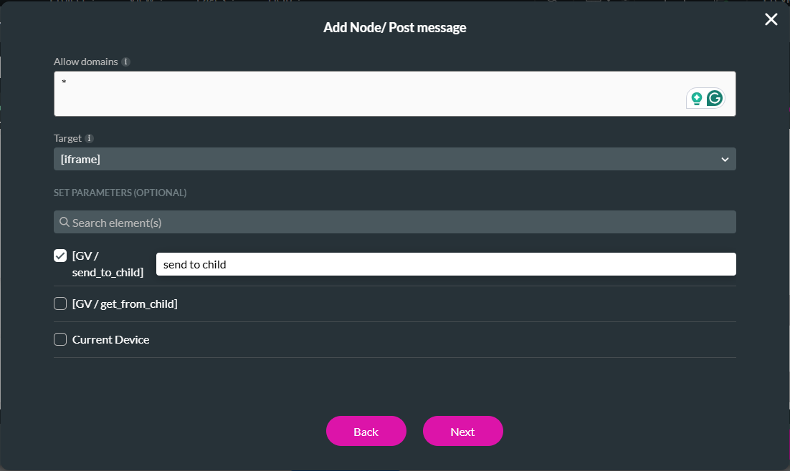Click the 'Allow domains' label text
The image size is (790, 471).
[x=85, y=62]
